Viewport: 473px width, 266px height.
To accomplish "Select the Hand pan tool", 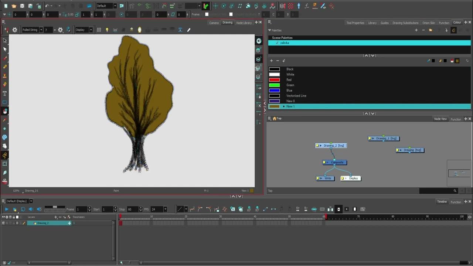I will coord(5,146).
